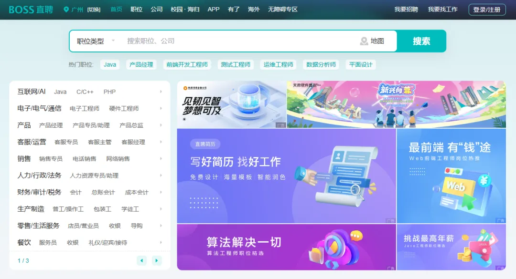The width and height of the screenshot is (516, 279).
Task: Open the 挑战最高年薪 banner
Action: (451, 247)
